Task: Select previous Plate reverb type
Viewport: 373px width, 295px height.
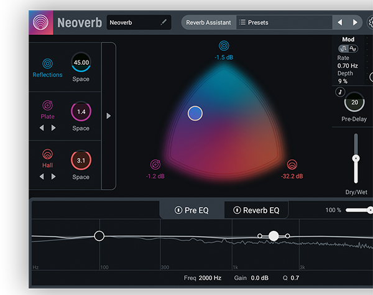Action: pos(42,128)
